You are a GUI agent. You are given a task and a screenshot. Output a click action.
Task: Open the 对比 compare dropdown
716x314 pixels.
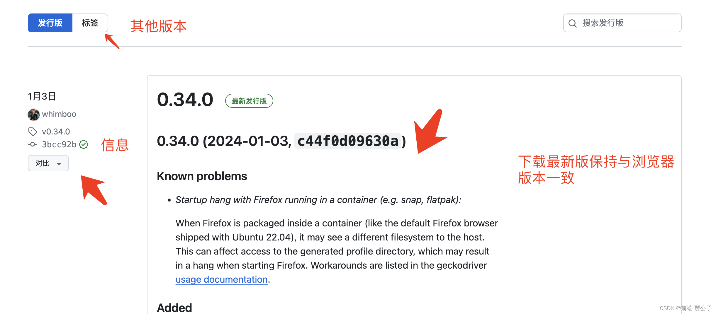(48, 163)
